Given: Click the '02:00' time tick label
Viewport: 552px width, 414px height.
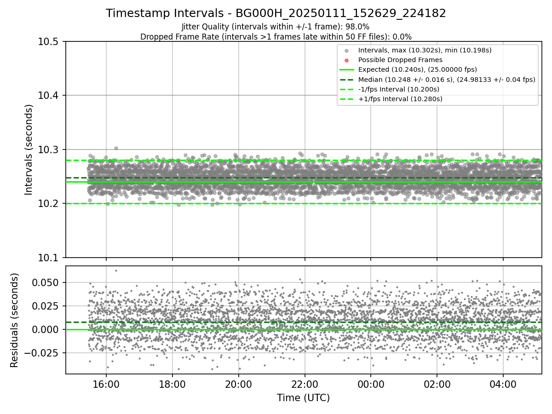Looking at the screenshot, I should click(437, 384).
